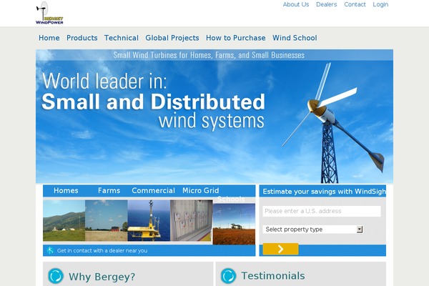
Task: Select the Micro Grid category tab
Action: pyautogui.click(x=200, y=190)
